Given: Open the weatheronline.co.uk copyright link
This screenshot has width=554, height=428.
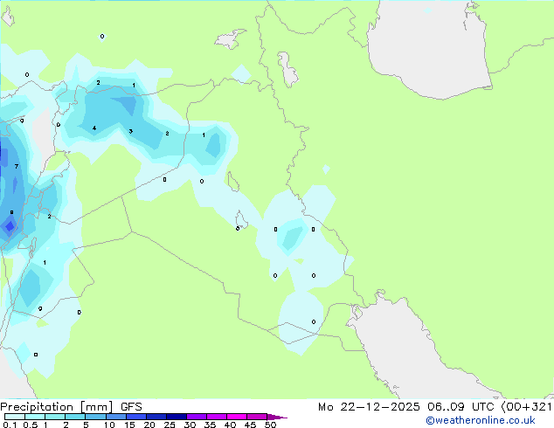Looking at the screenshot, I should (x=481, y=420).
